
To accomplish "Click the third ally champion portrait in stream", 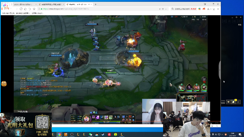I will tap(196, 88).
